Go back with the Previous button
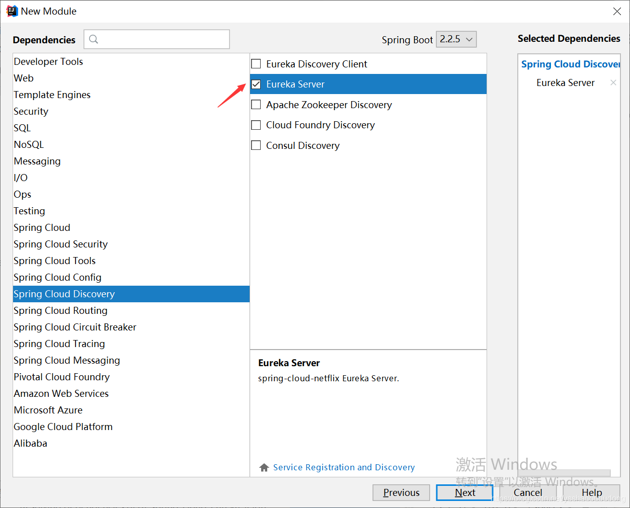 [x=401, y=492]
